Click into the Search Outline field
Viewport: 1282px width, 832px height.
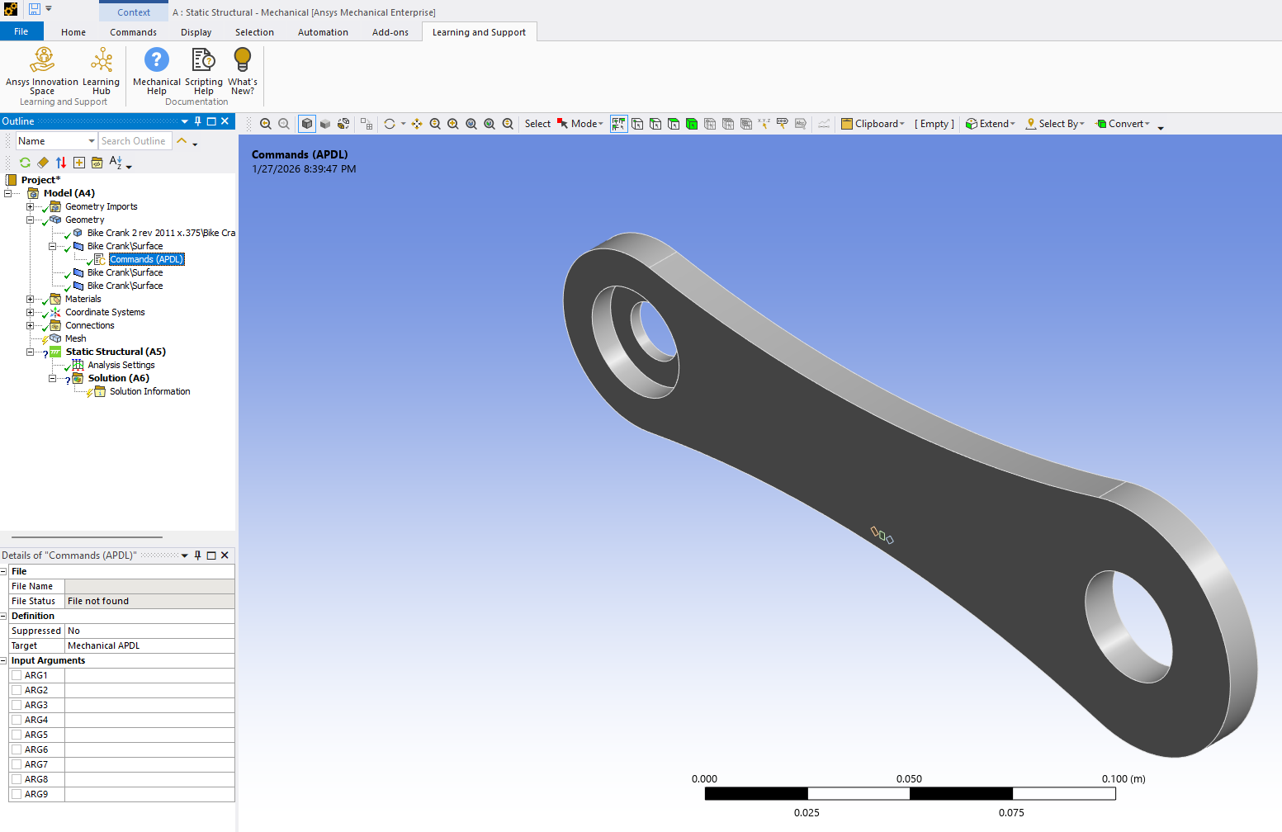click(x=135, y=141)
